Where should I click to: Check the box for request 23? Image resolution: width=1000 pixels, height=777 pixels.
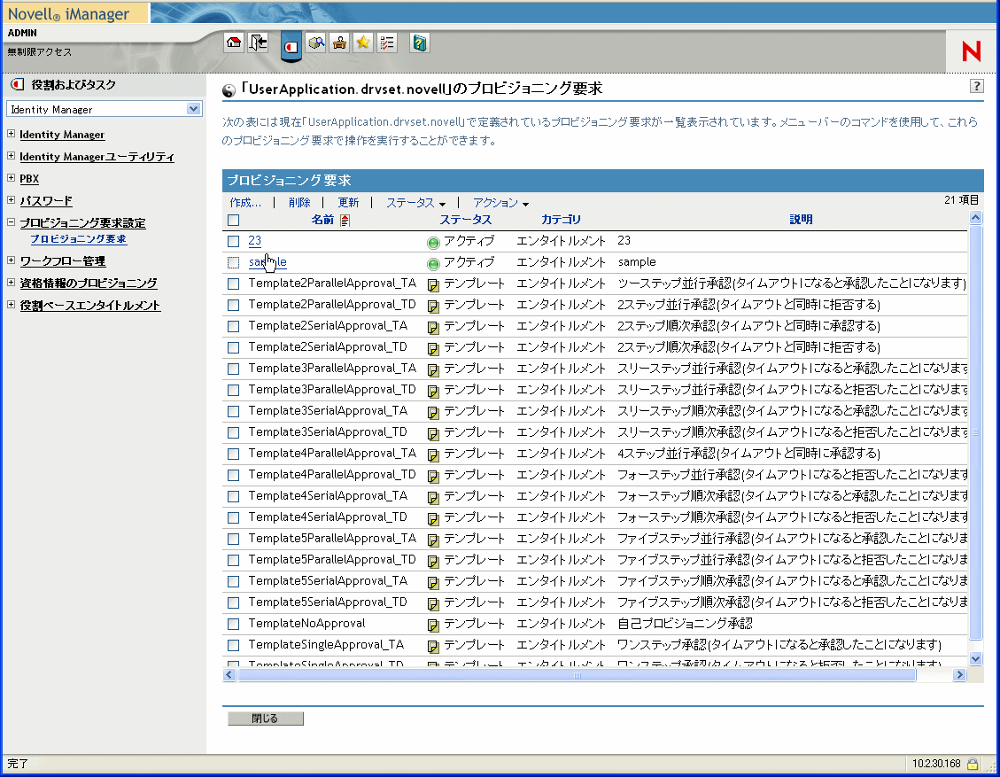pyautogui.click(x=234, y=241)
